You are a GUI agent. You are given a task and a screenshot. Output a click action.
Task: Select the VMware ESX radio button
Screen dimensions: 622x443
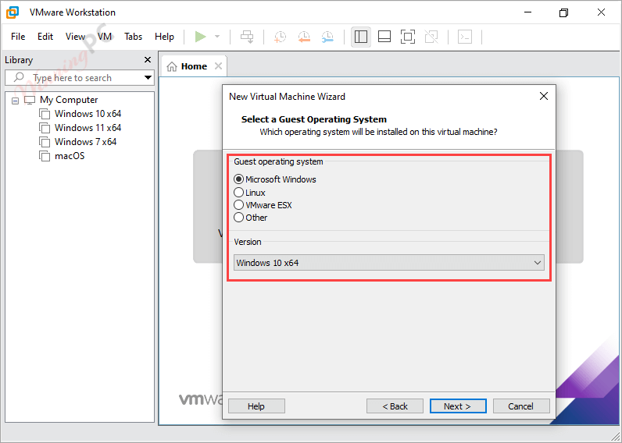pos(238,205)
